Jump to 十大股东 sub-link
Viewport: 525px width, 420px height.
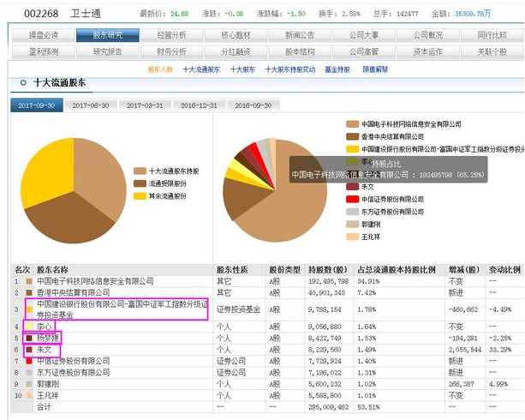click(x=242, y=69)
